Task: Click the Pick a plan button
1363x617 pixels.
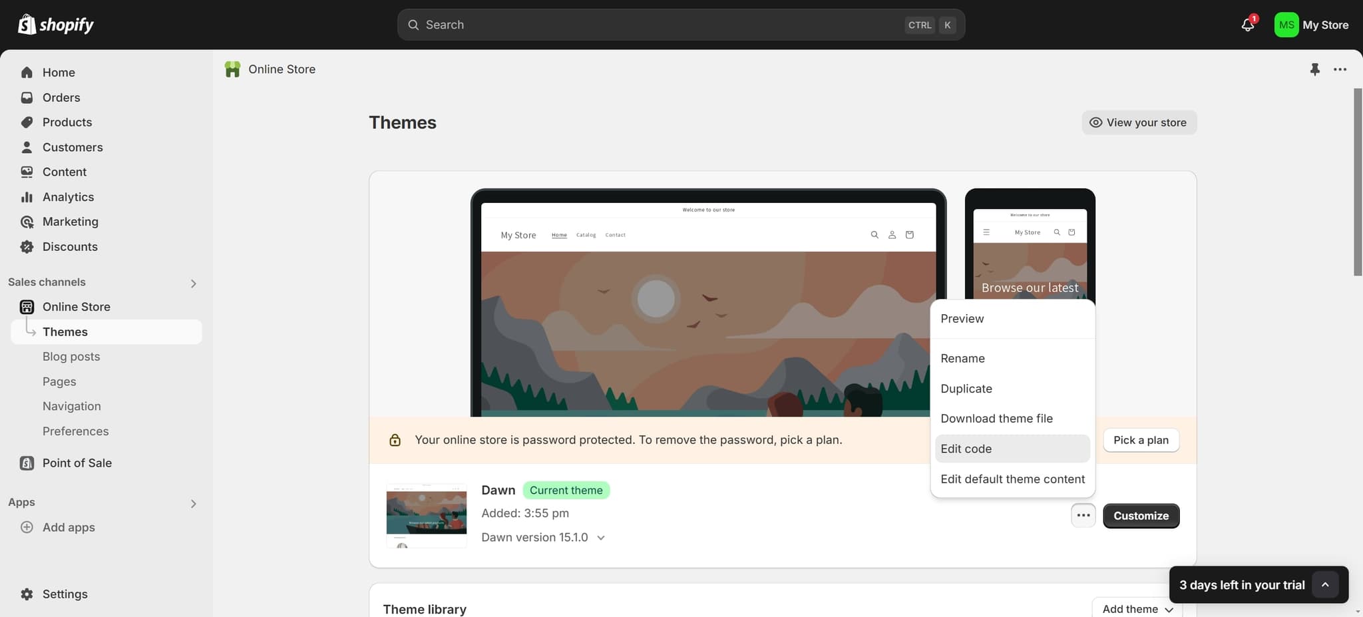Action: (1141, 440)
